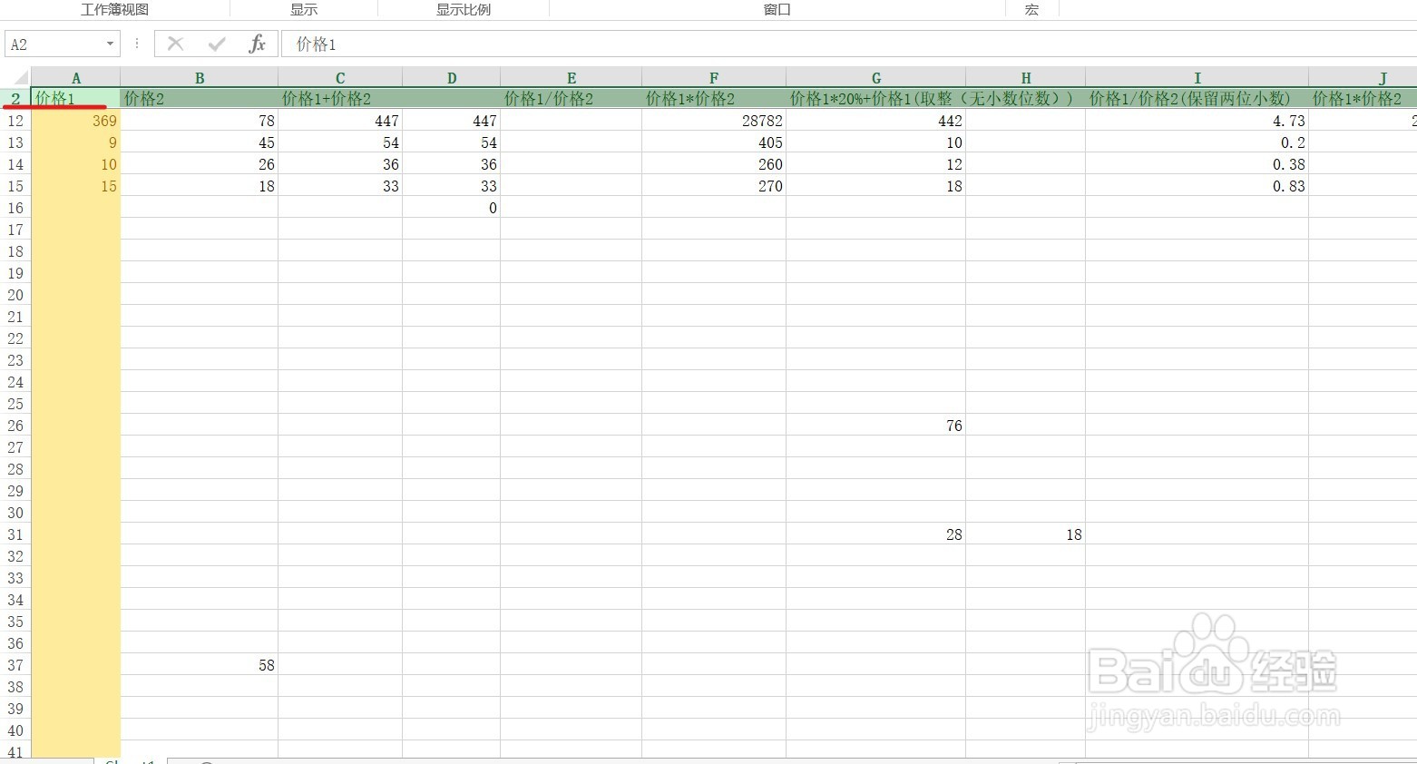This screenshot has width=1417, height=764.
Task: Click cell with value 260
Action: point(714,164)
